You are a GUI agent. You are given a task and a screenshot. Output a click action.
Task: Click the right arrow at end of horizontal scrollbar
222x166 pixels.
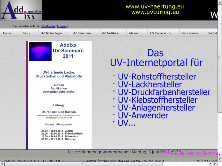click(x=215, y=164)
